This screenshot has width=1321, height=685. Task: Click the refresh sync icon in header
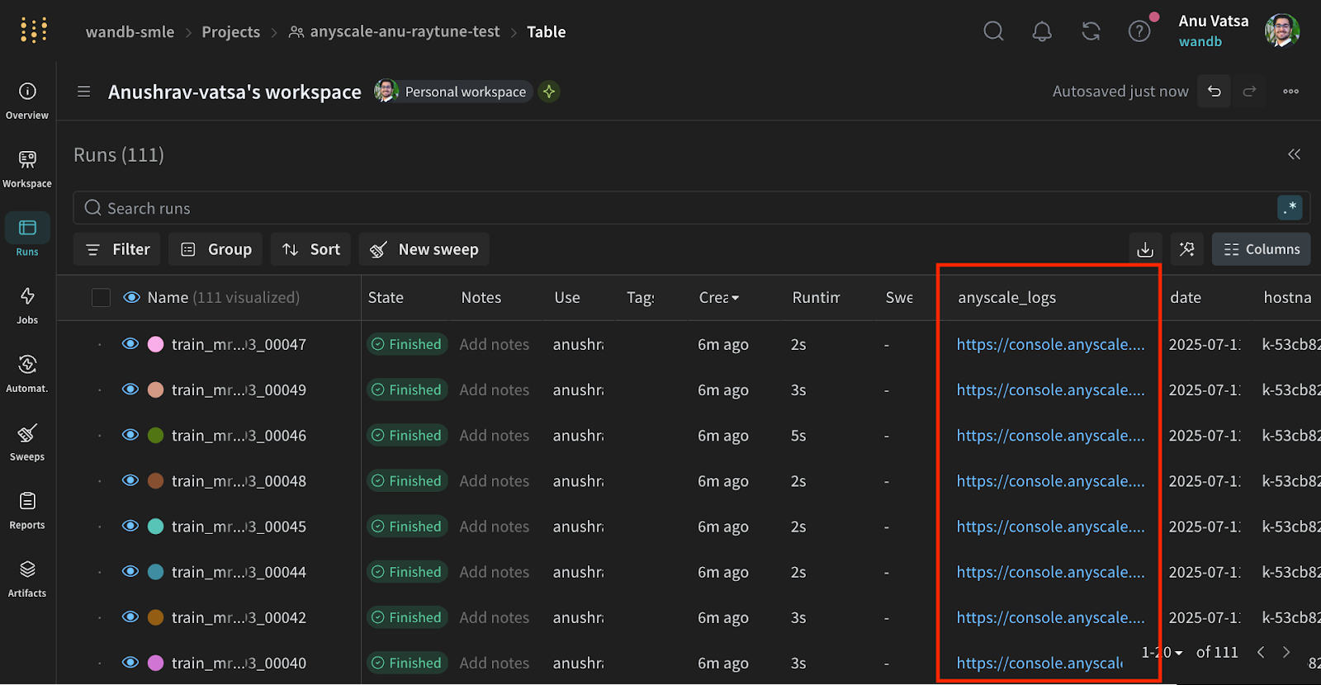click(x=1091, y=31)
